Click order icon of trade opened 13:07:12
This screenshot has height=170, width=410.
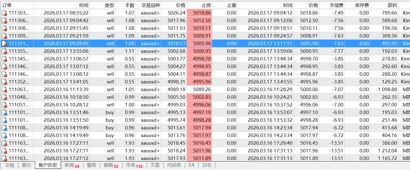click(x=4, y=67)
